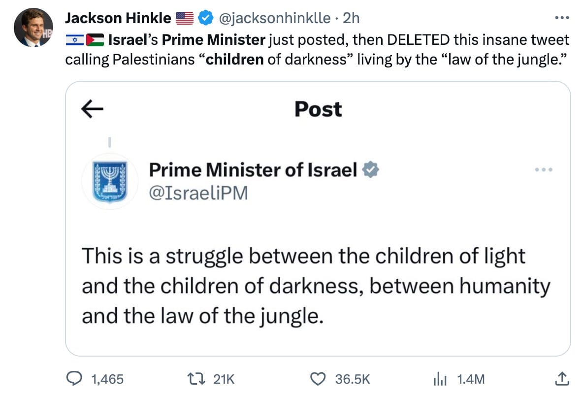This screenshot has height=396, width=584.
Task: Click the Prime Minister of Israel name
Action: 253,170
